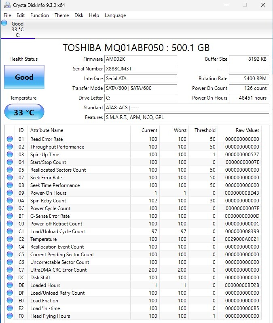
Task: Click the Serial Number field X888CJM3T
Action: (141, 69)
